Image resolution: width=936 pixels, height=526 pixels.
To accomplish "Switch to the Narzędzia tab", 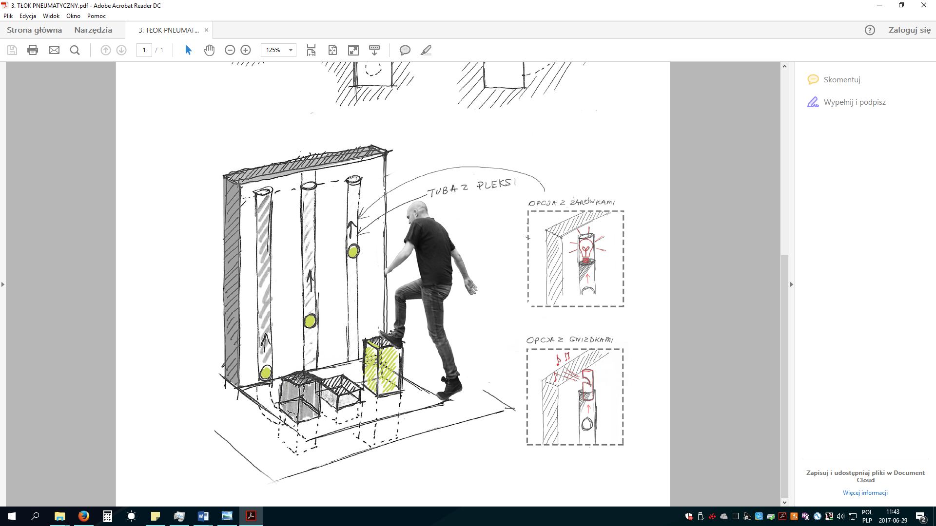I will [93, 30].
